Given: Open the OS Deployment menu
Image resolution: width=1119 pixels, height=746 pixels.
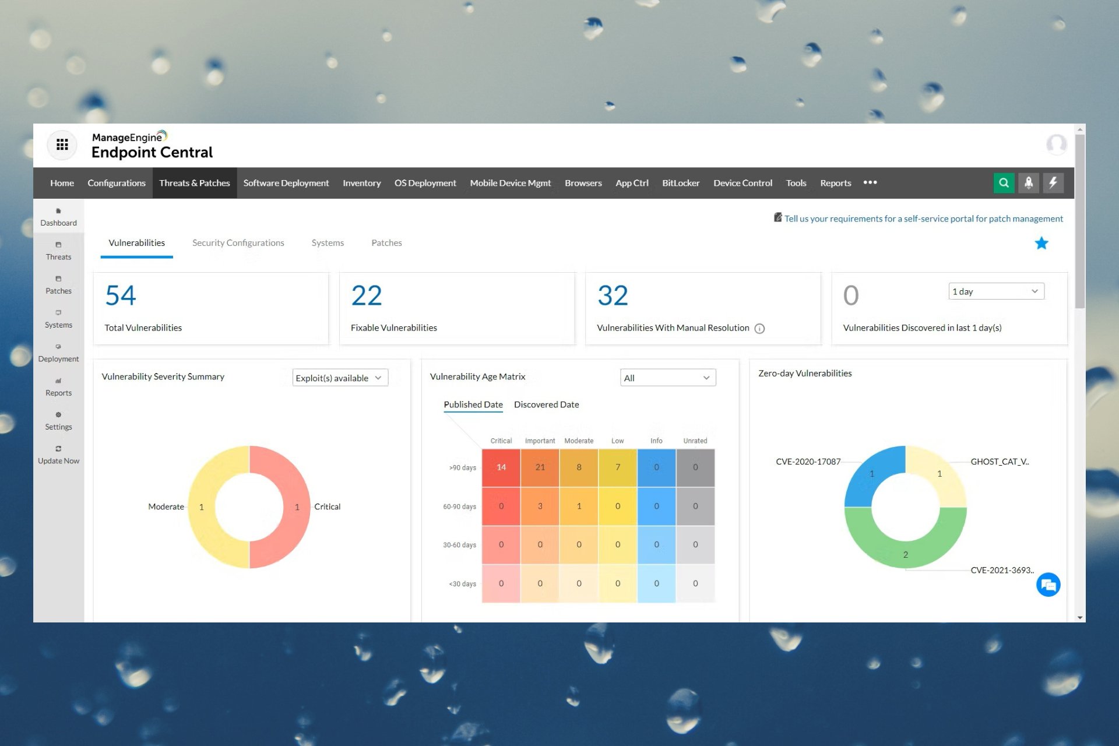Looking at the screenshot, I should [x=425, y=183].
